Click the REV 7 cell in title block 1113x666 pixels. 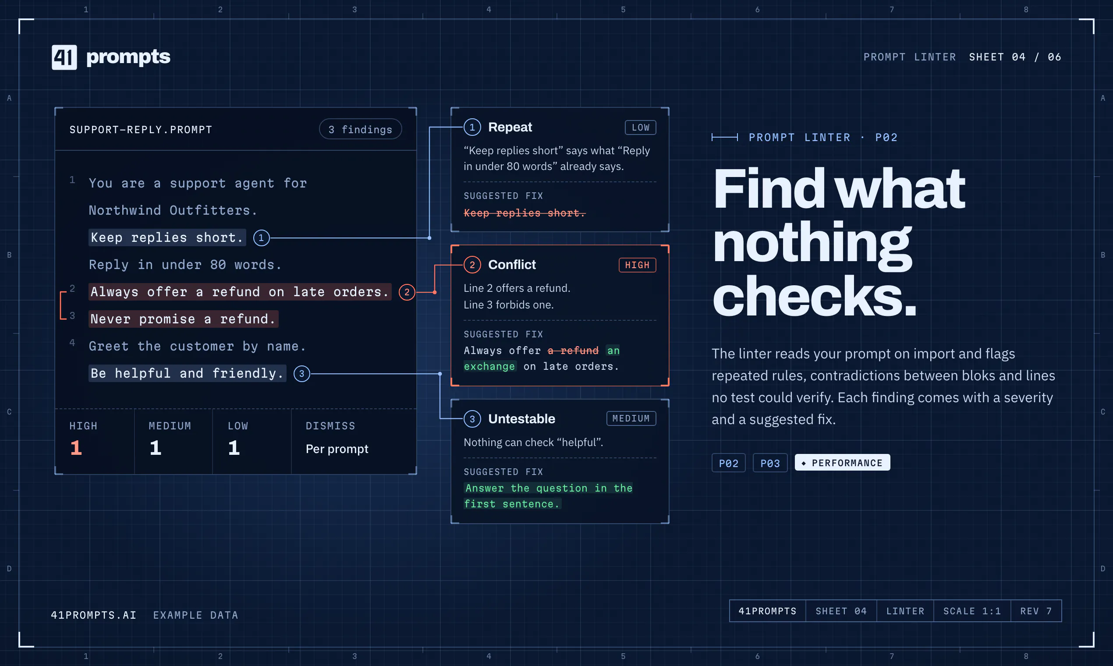pyautogui.click(x=1036, y=611)
